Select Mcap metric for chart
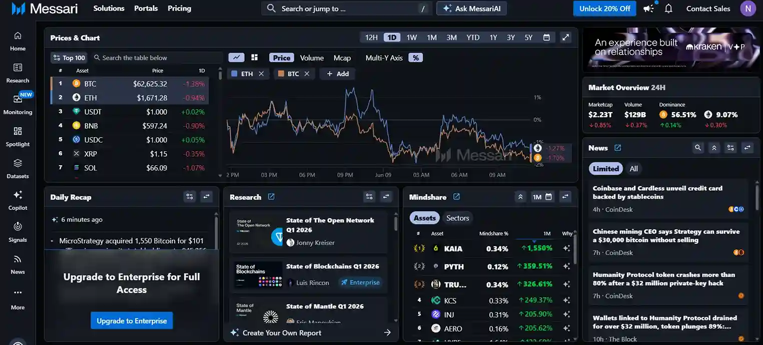Image resolution: width=763 pixels, height=345 pixels. [342, 58]
